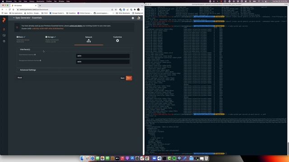Open the Chrome extensions puzzle icon
The height and width of the screenshot is (162, 289).
pos(135,9)
